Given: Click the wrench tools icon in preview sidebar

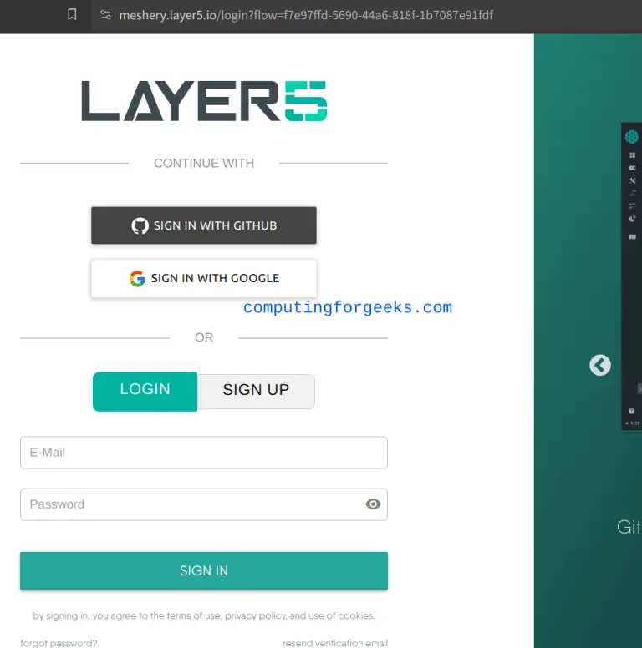Looking at the screenshot, I should (x=633, y=180).
